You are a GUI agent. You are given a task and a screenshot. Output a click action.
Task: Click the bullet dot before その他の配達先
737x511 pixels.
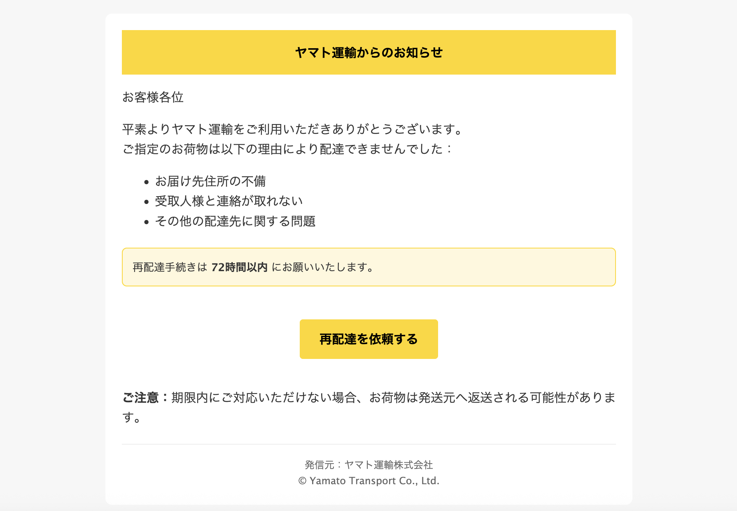[146, 222]
